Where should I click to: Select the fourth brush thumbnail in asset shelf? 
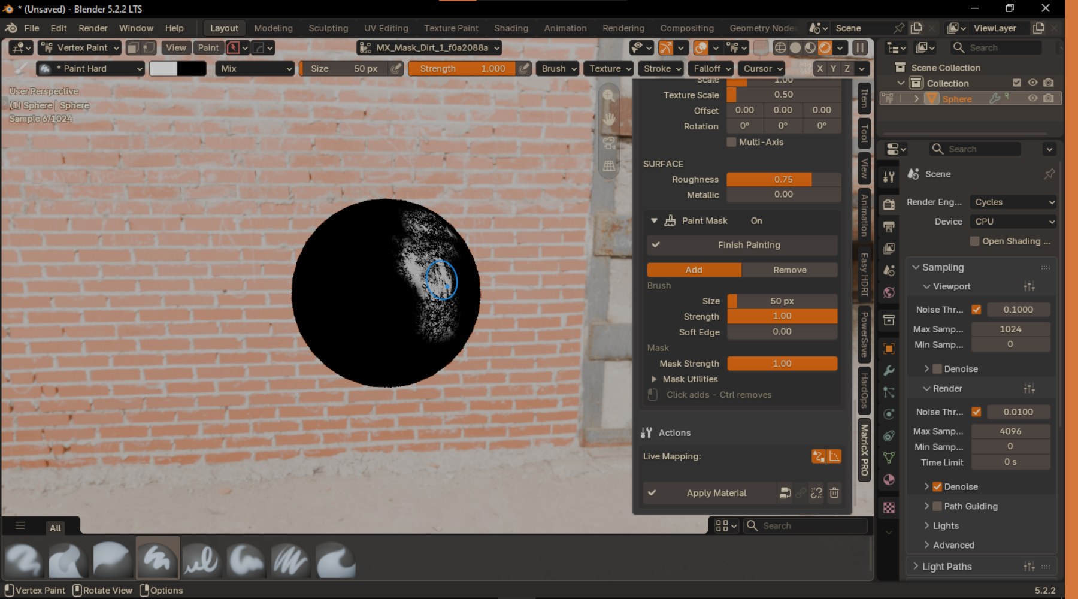pos(157,558)
